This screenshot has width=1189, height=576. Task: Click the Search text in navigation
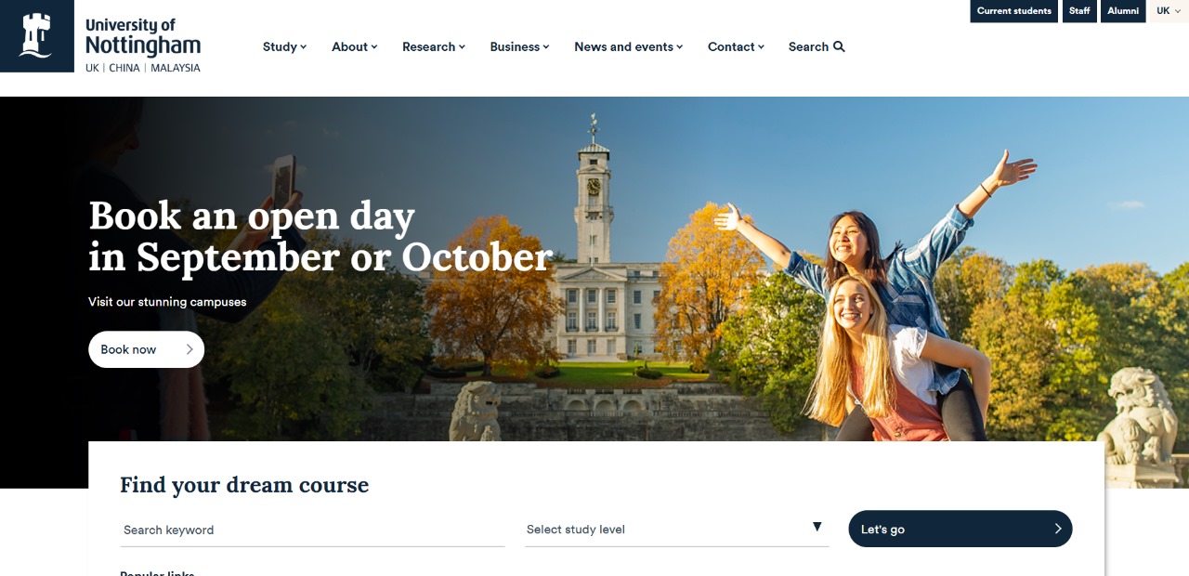[808, 46]
